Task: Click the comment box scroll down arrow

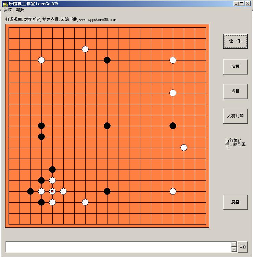Action: [x=234, y=249]
